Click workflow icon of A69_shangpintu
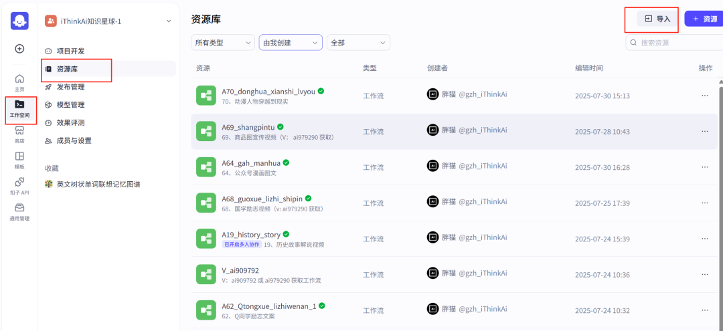Screen dimensions: 723x331 coord(206,131)
